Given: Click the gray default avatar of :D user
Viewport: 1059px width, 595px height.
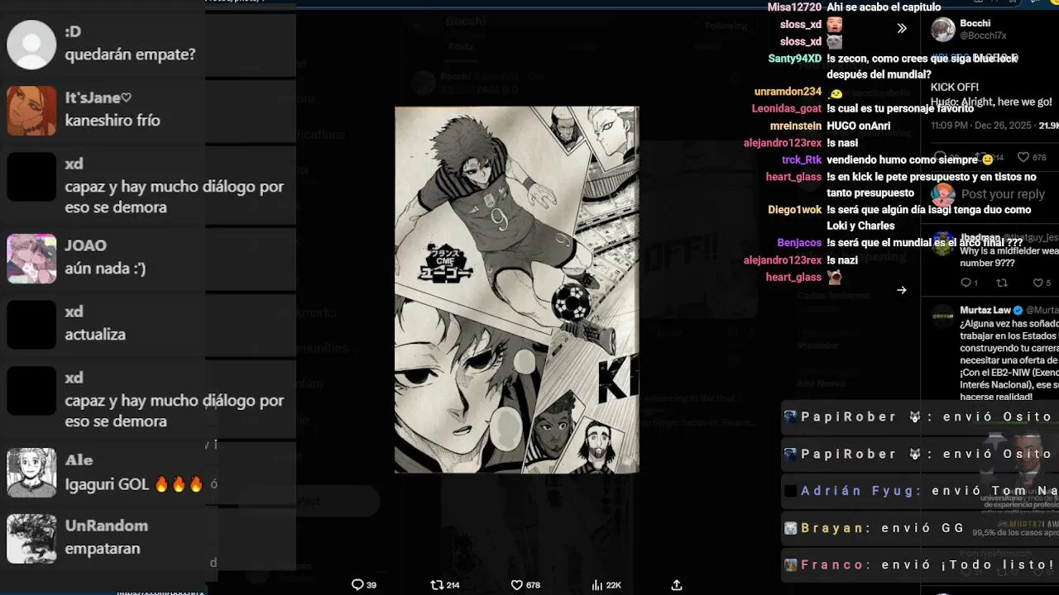Looking at the screenshot, I should (31, 45).
